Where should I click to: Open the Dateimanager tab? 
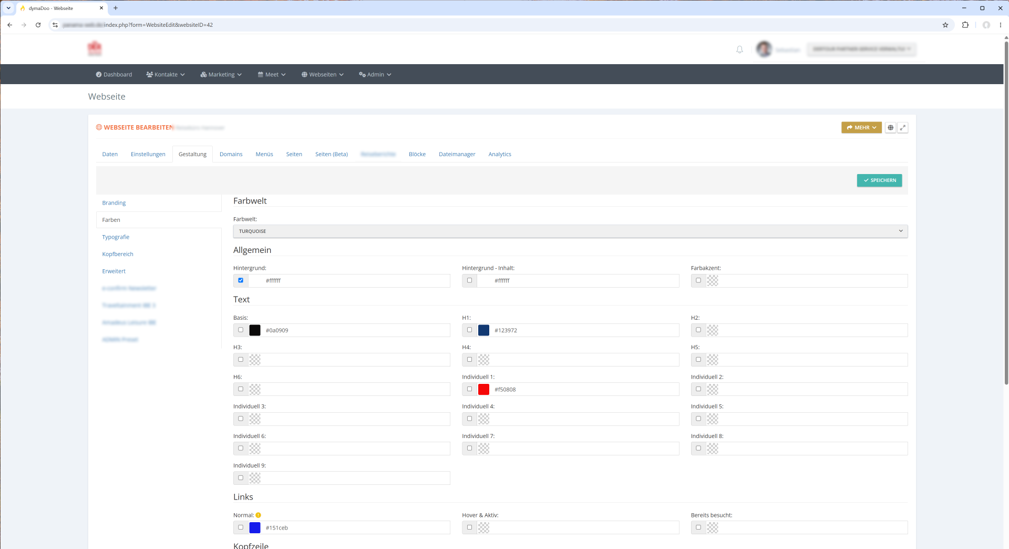pyautogui.click(x=457, y=154)
